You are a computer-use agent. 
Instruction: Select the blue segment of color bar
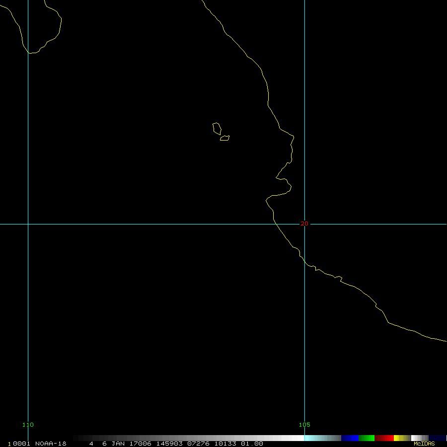350,438
